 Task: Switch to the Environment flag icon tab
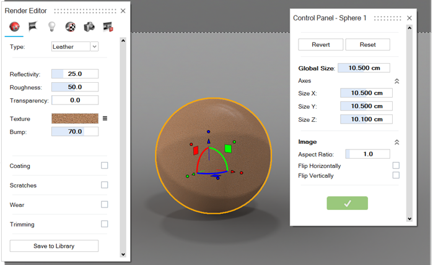click(x=33, y=27)
